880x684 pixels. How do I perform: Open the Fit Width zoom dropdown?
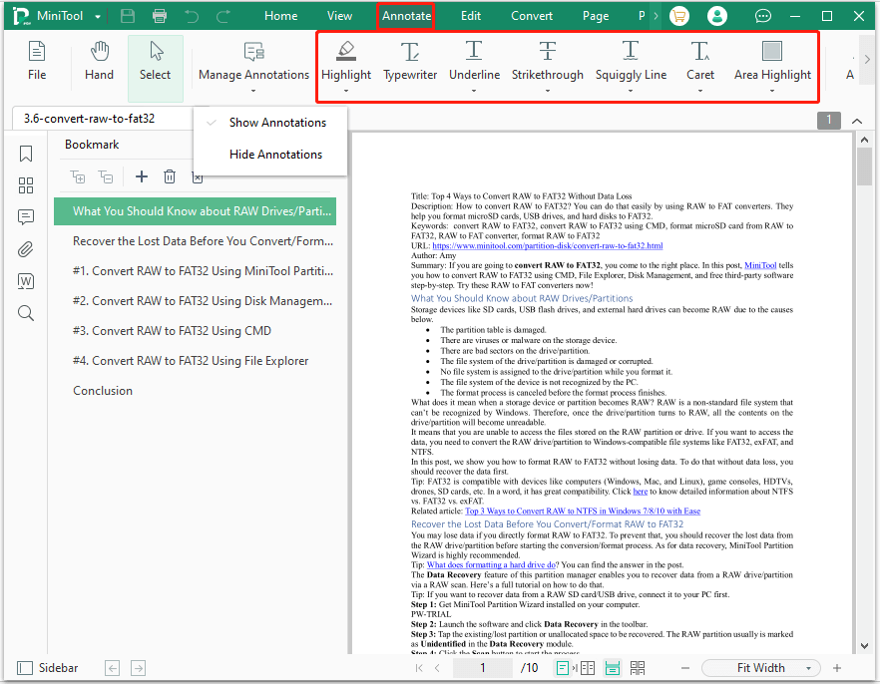pyautogui.click(x=760, y=667)
